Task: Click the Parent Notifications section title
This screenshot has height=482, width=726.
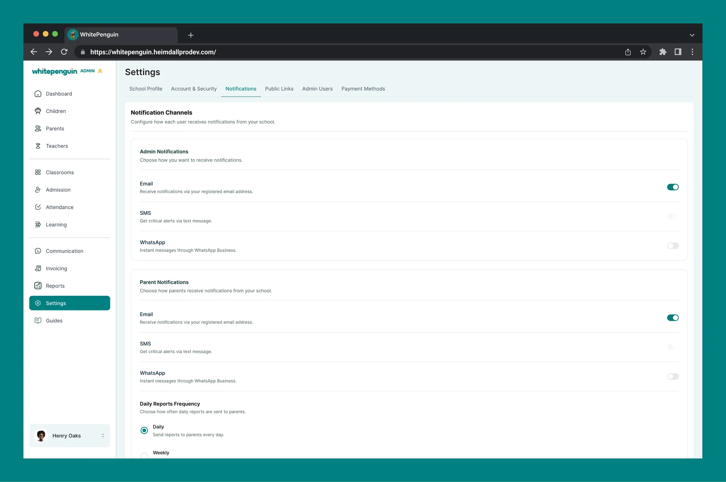Action: pyautogui.click(x=164, y=282)
